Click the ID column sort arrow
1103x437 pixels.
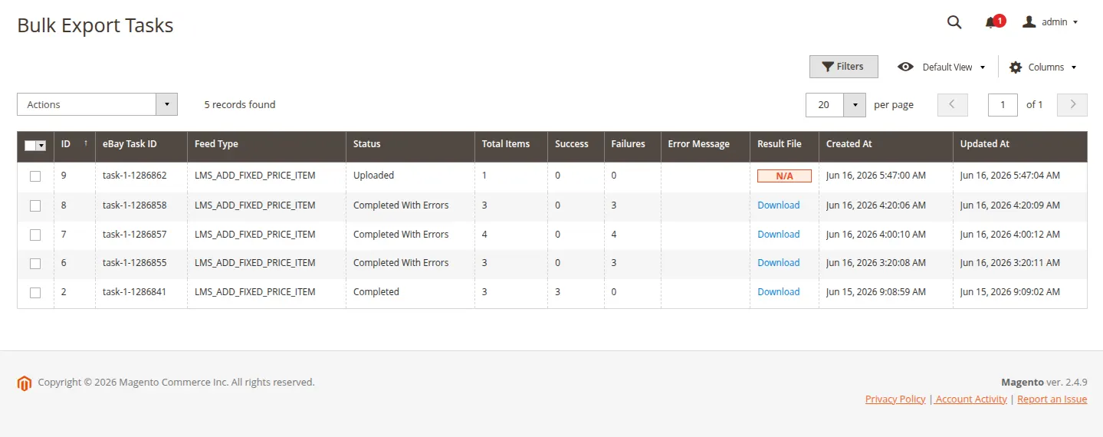coord(86,143)
